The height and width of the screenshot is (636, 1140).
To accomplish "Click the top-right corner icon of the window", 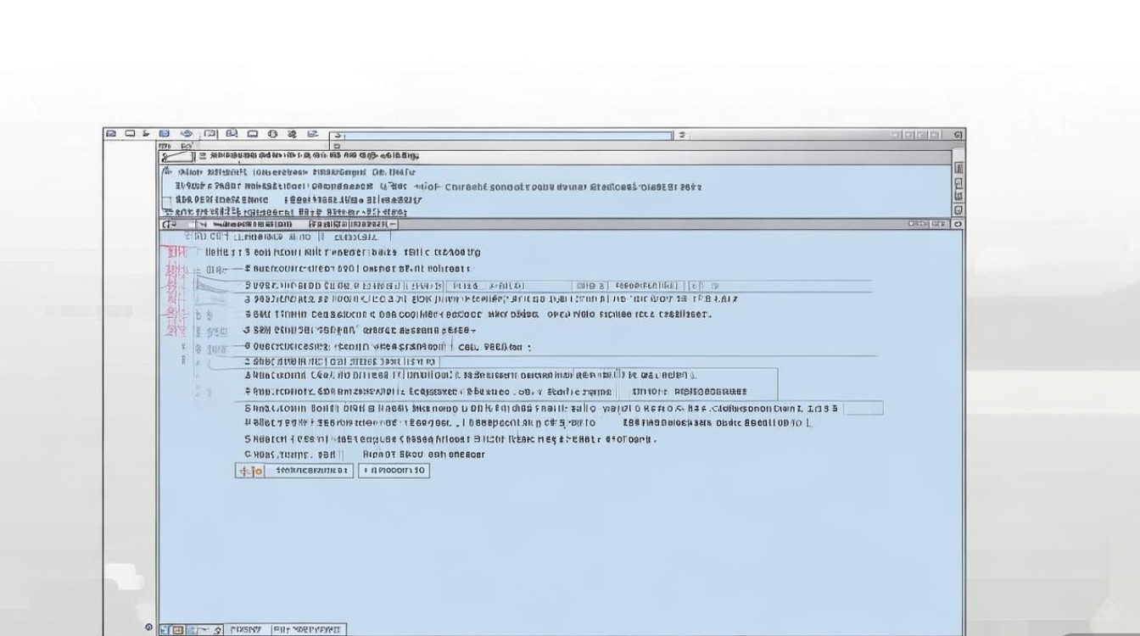I will coord(958,135).
